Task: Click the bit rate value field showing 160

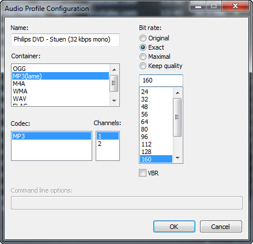Action: pyautogui.click(x=161, y=80)
